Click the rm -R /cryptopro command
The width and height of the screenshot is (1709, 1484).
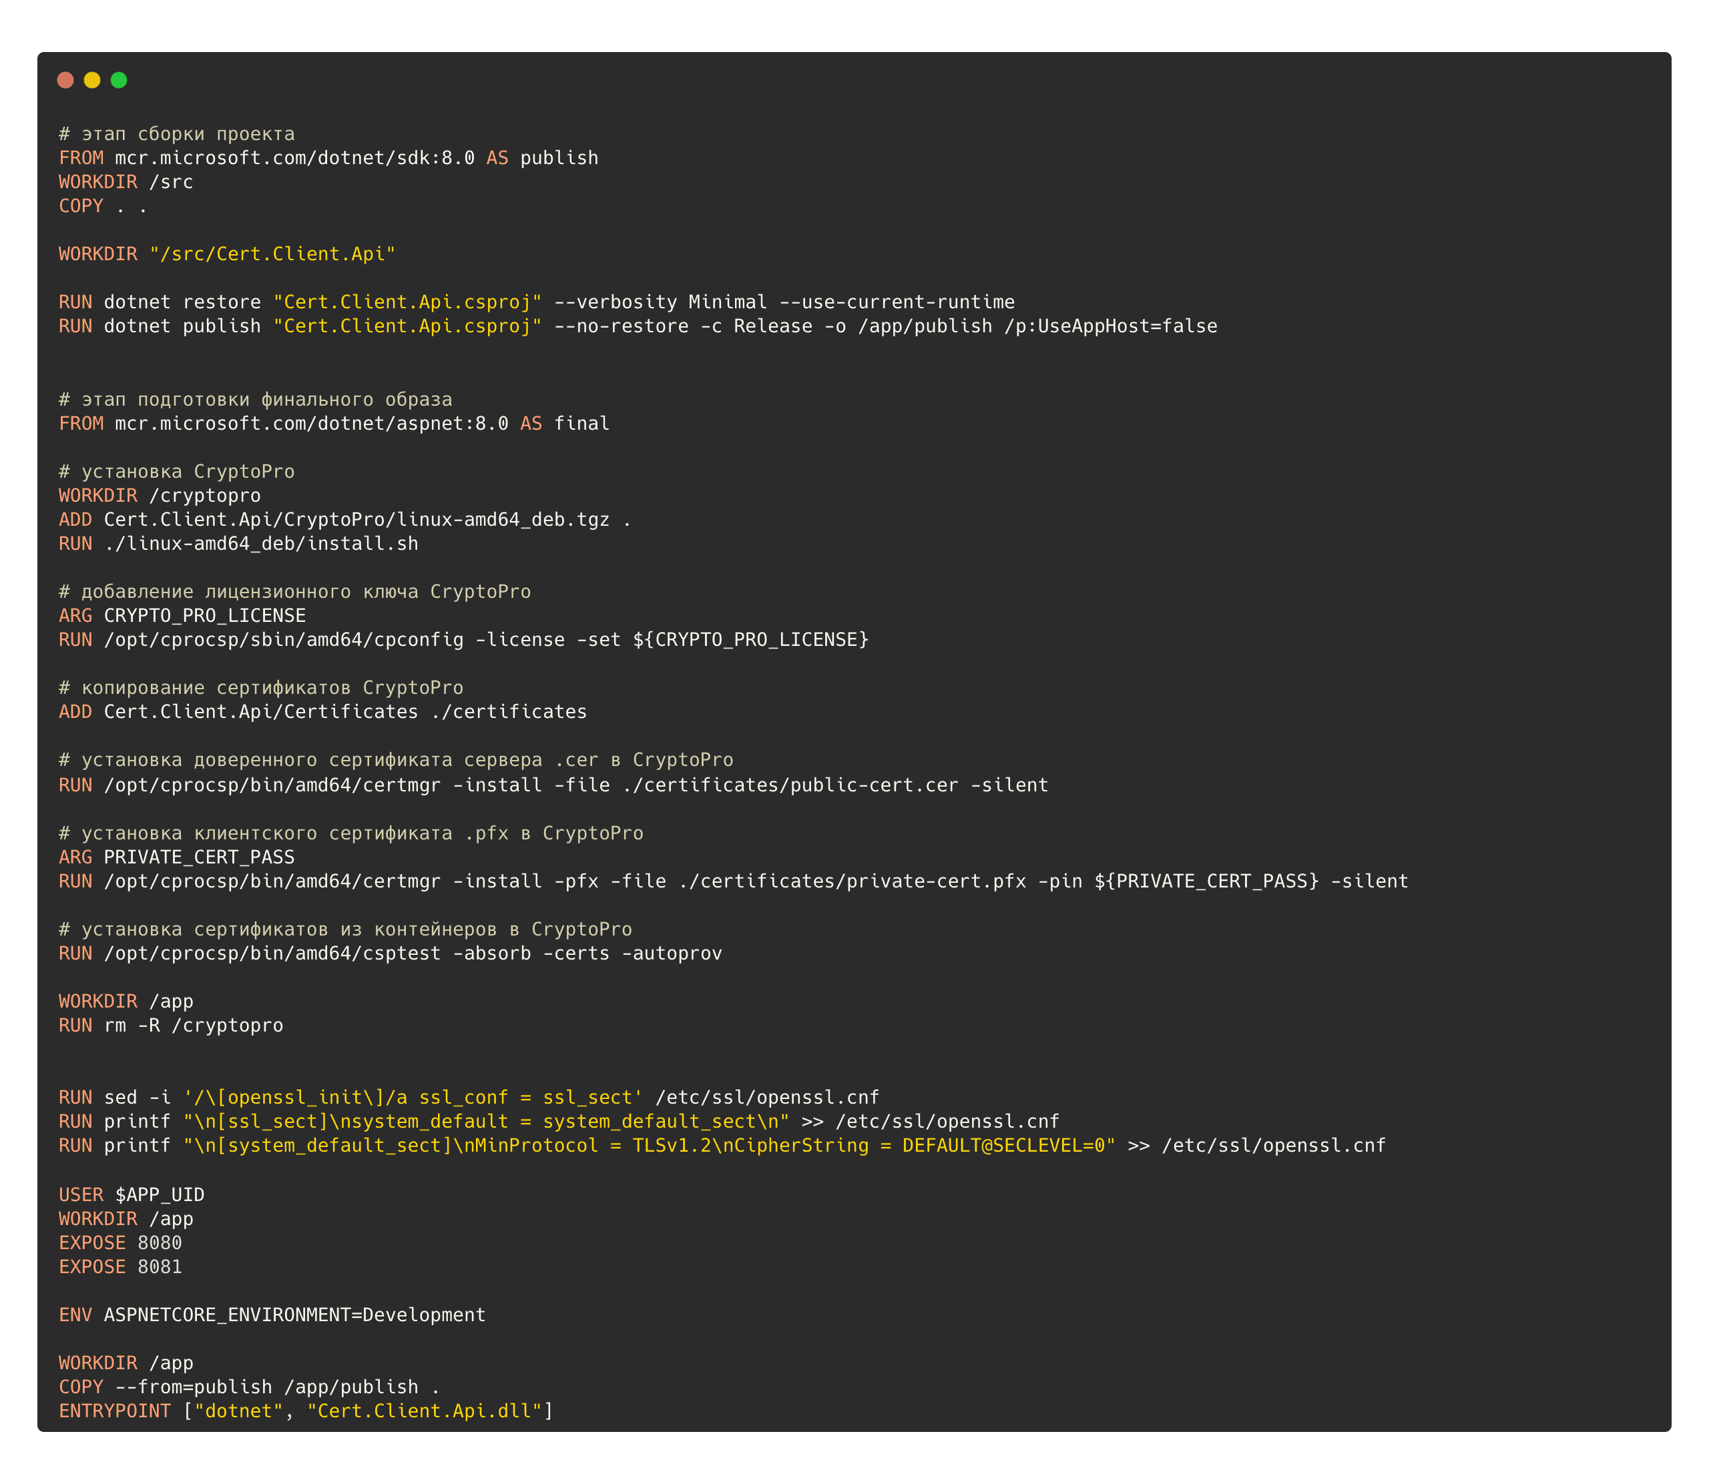pyautogui.click(x=193, y=1025)
